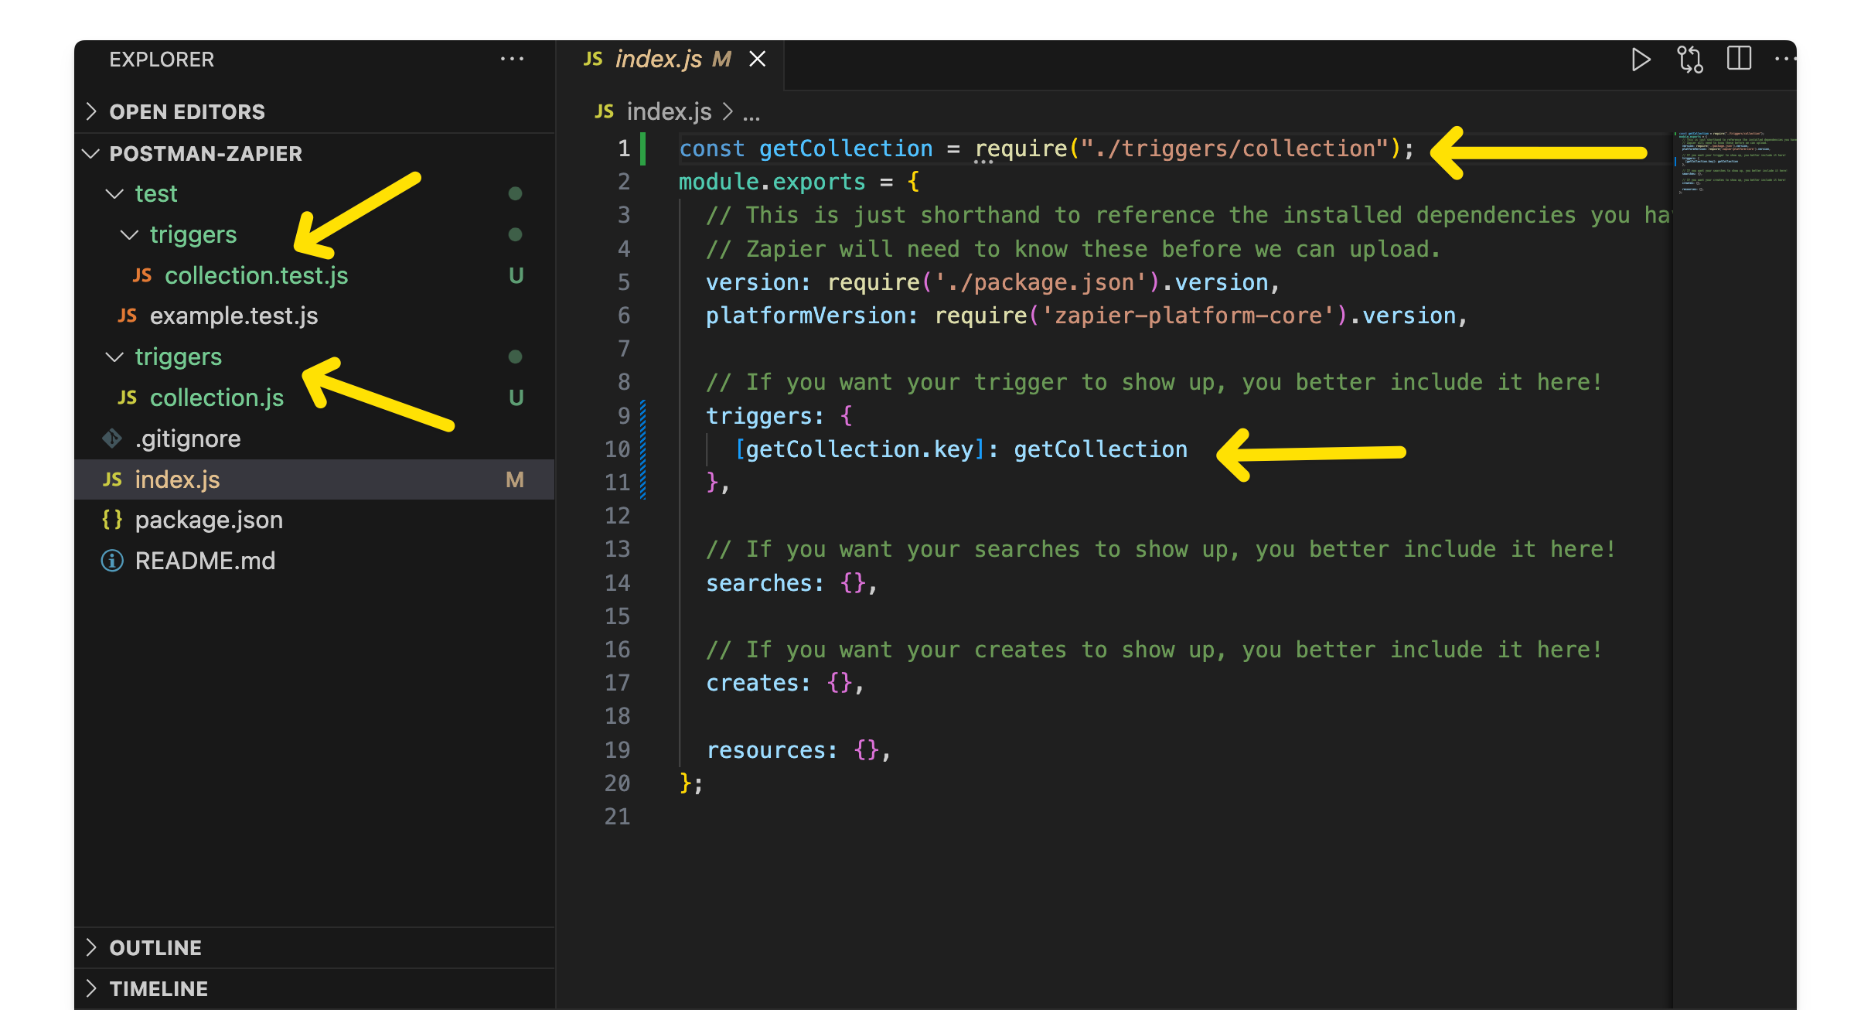Image resolution: width=1871 pixels, height=1010 pixels.
Task: Collapse the triggers folder inside test
Action: tap(193, 234)
